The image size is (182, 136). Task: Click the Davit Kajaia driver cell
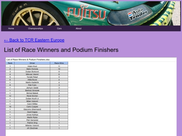(32, 112)
